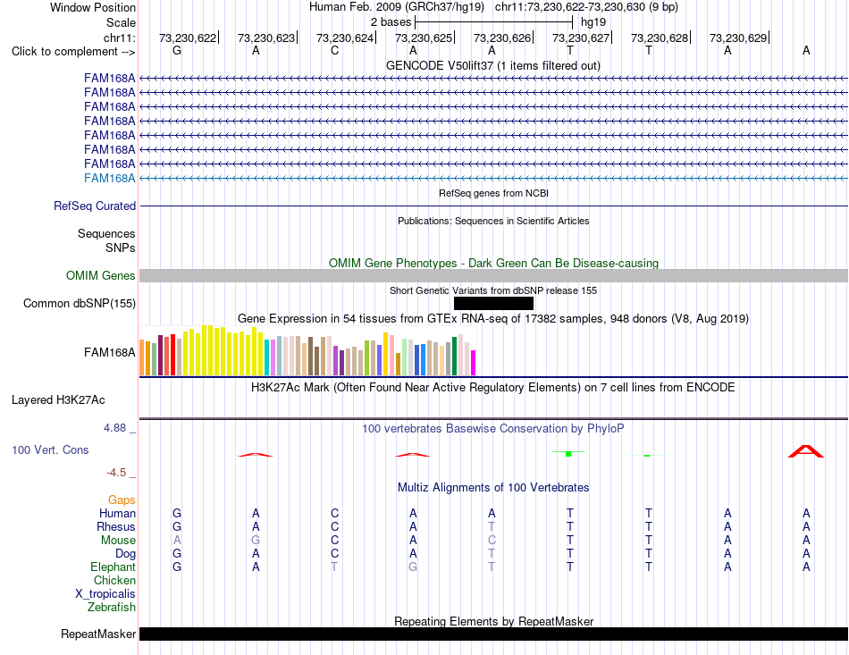Screen dimensions: 849x655
Task: Open the OMIM Genes track label
Action: click(x=101, y=275)
